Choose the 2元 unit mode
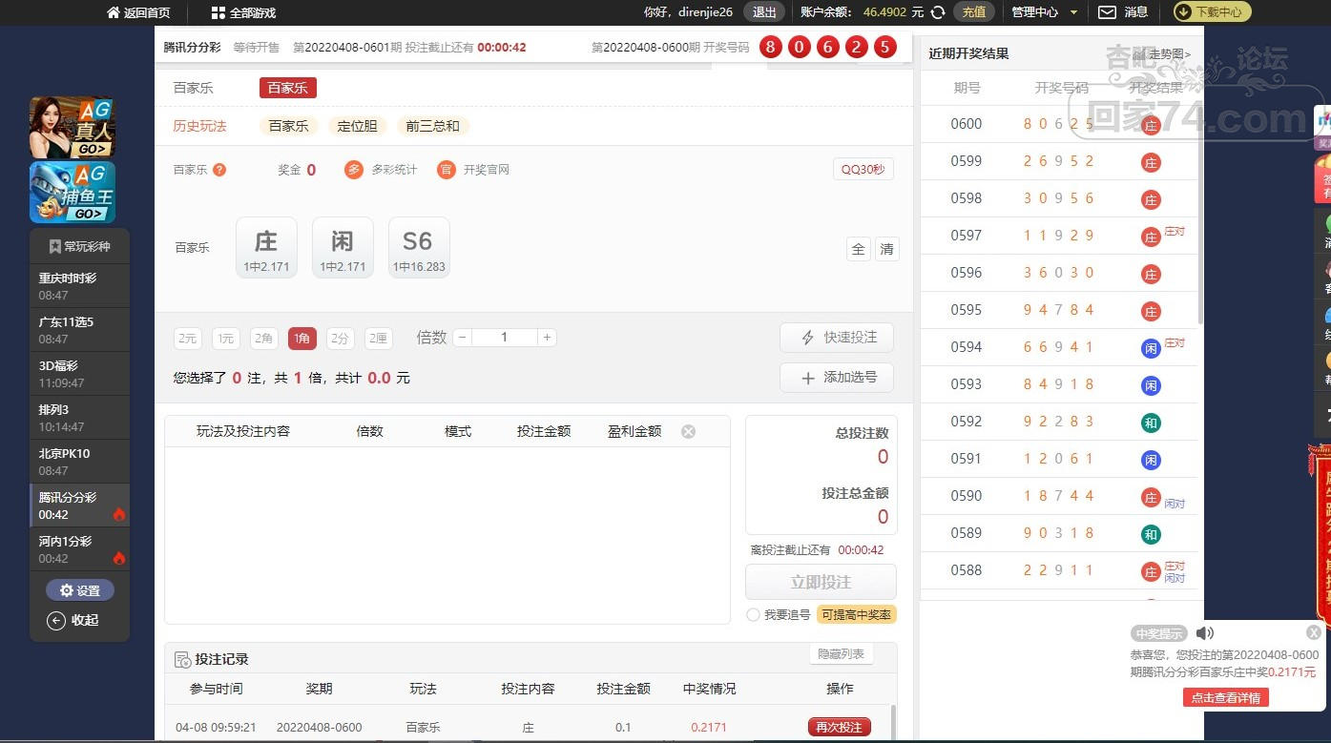 pos(188,338)
